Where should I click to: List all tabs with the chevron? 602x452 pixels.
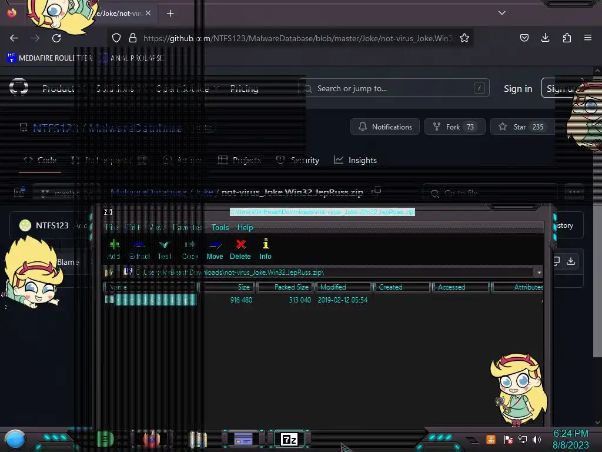tap(502, 13)
